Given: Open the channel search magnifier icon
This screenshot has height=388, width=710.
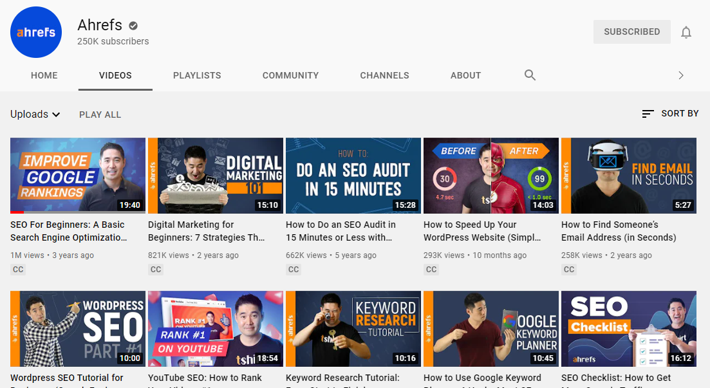Looking at the screenshot, I should [x=530, y=75].
